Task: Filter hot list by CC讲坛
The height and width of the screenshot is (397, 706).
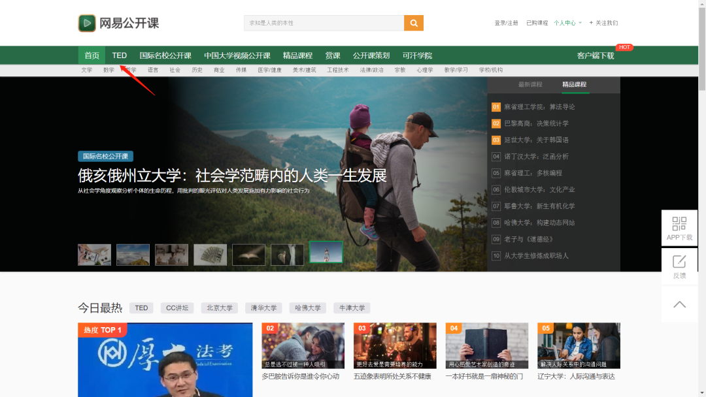Action: 177,308
